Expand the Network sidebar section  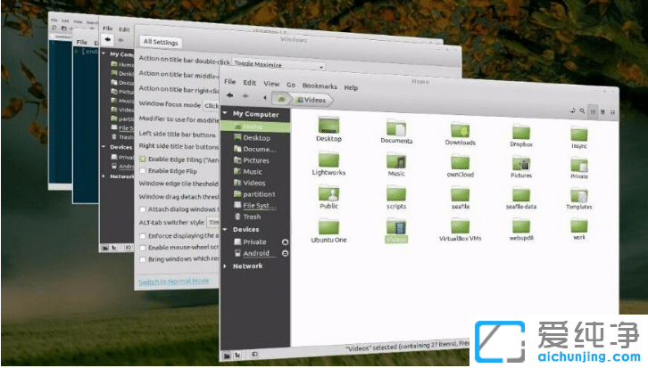coord(227,266)
